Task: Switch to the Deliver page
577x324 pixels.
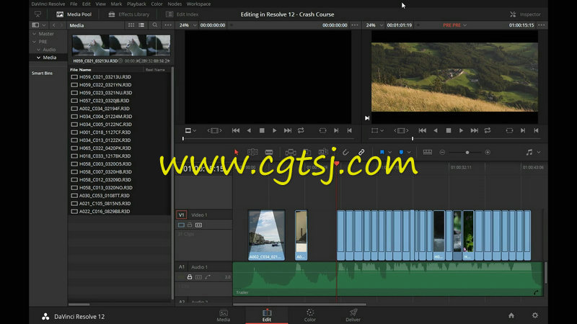Action: click(353, 315)
